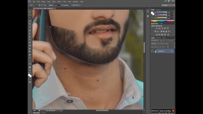Switch to the Swatches tab
The height and width of the screenshot is (114, 203).
(x=158, y=10)
